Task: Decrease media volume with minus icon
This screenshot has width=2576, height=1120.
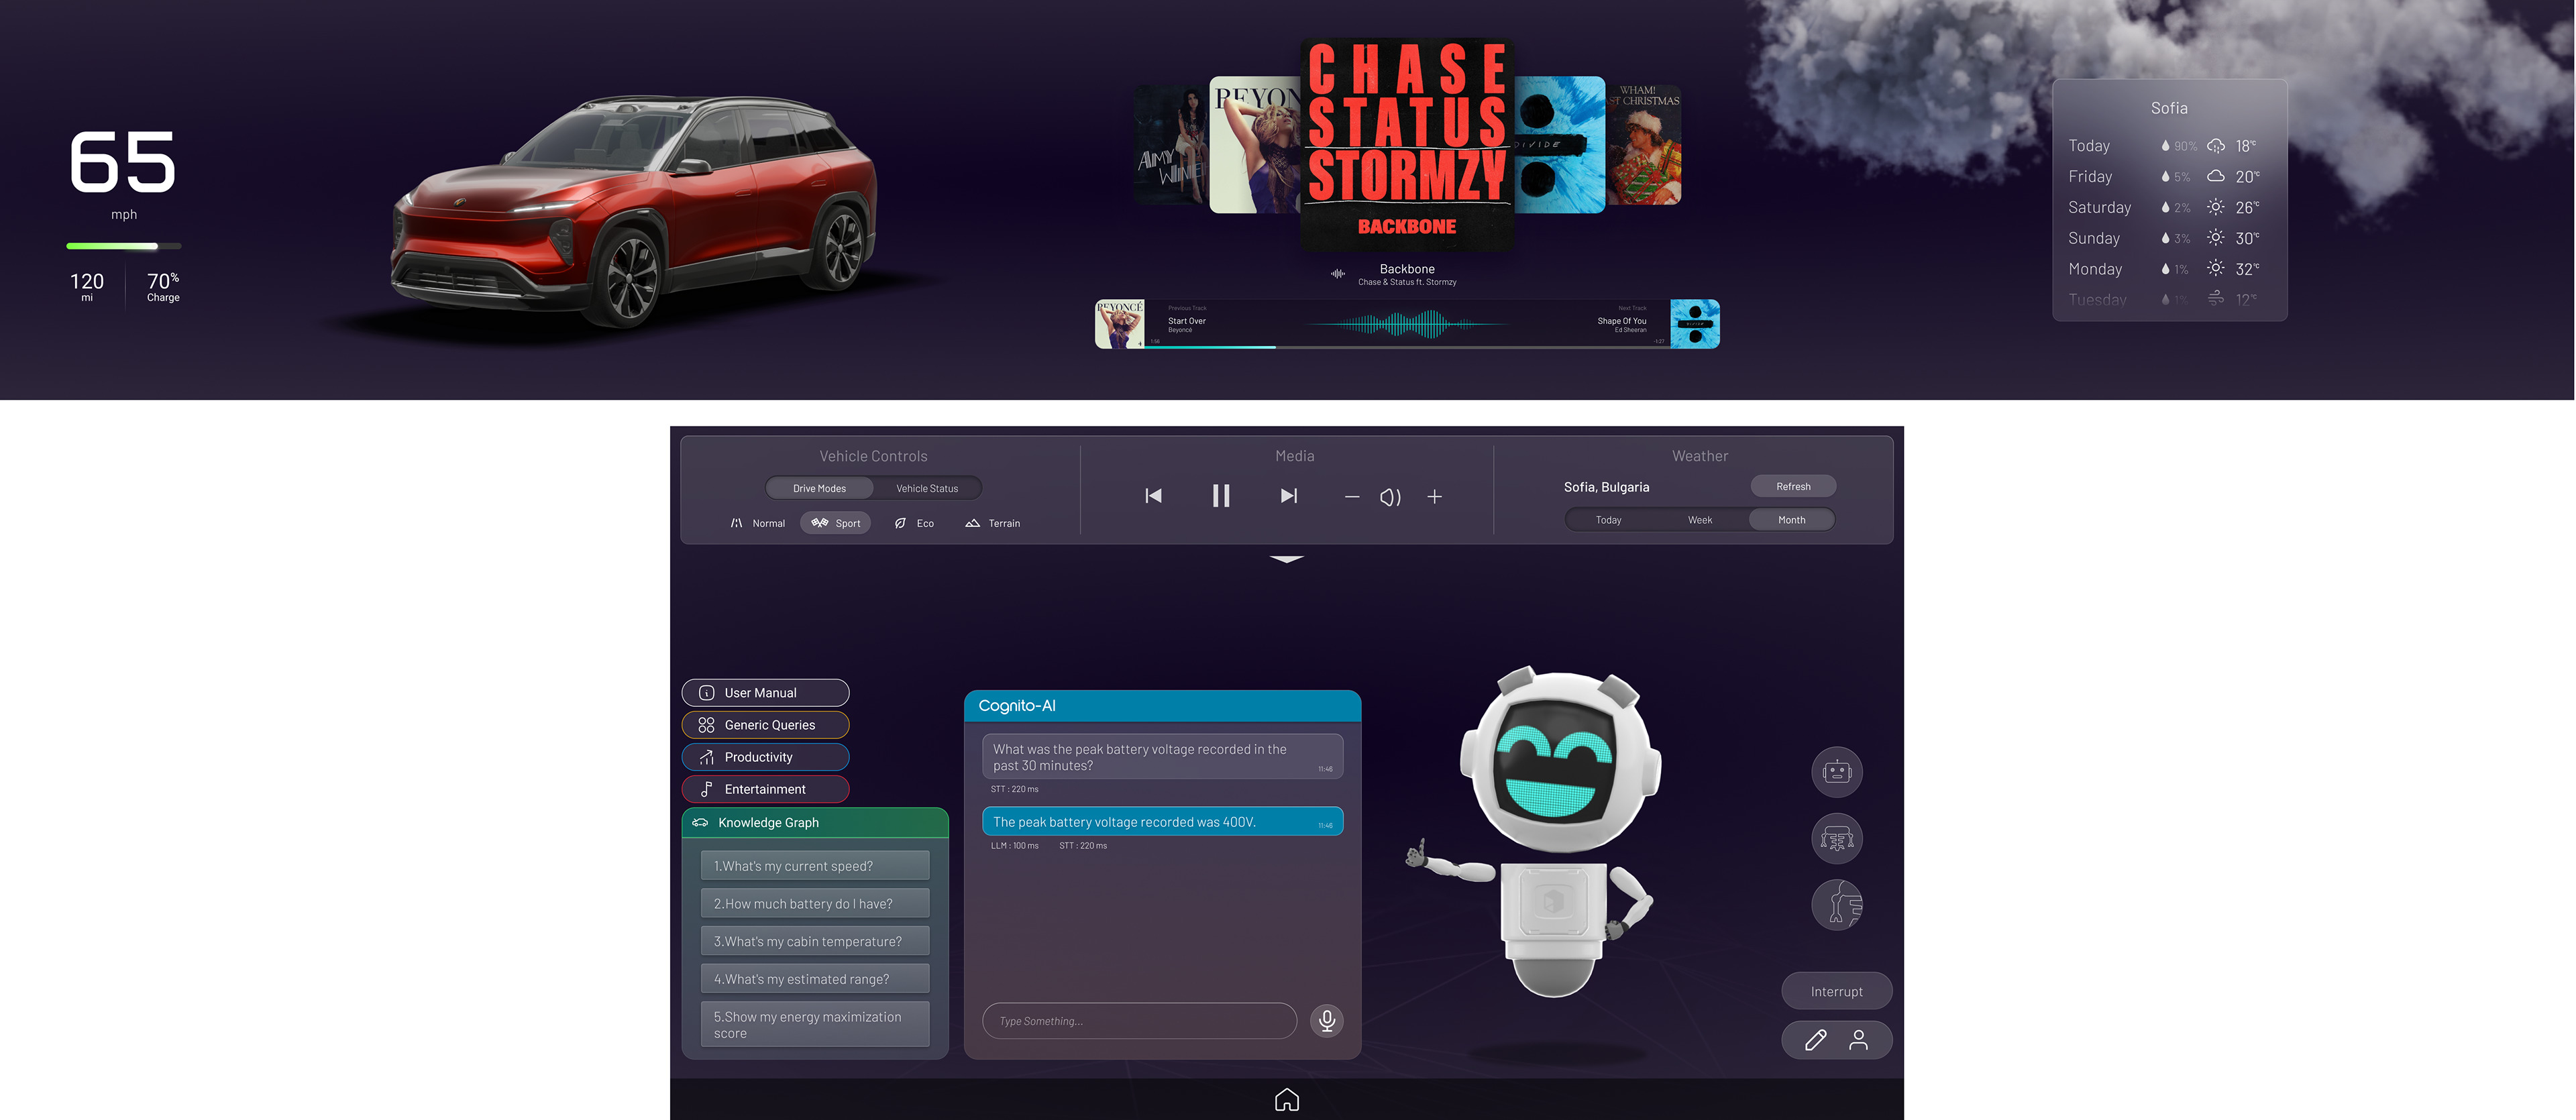Action: click(1352, 497)
